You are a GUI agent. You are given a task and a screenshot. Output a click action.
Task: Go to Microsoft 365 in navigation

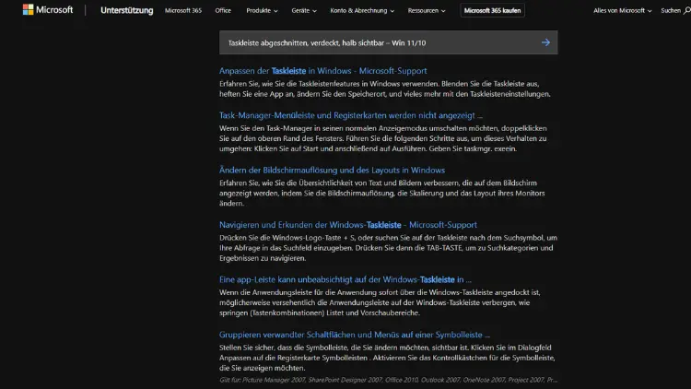point(183,10)
